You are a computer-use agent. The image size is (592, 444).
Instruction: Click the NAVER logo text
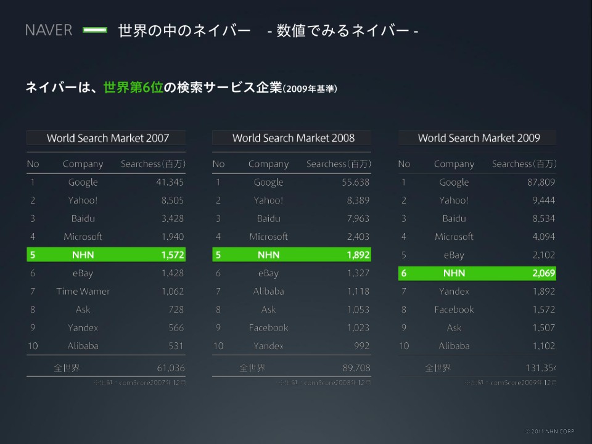click(x=48, y=30)
